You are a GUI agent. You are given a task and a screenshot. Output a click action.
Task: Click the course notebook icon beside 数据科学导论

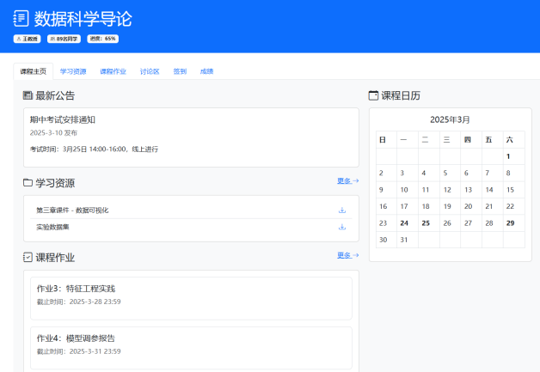(21, 19)
